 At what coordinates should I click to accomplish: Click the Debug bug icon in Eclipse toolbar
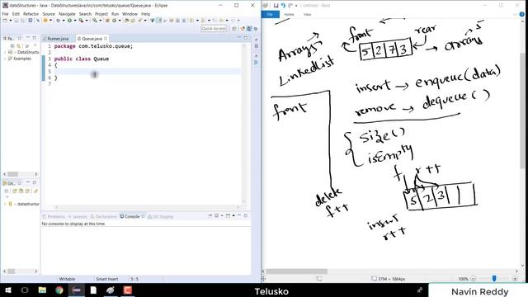pyautogui.click(x=58, y=21)
